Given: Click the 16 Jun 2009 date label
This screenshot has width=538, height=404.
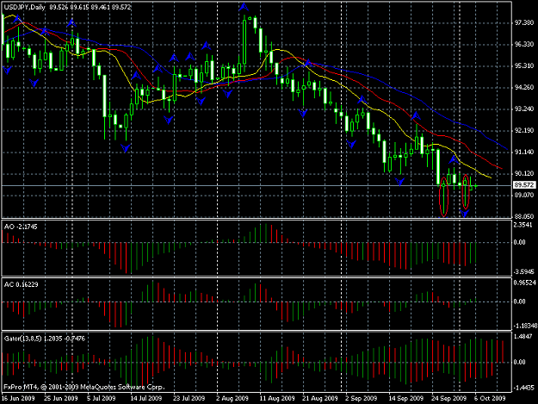Looking at the screenshot, I should pos(18,398).
